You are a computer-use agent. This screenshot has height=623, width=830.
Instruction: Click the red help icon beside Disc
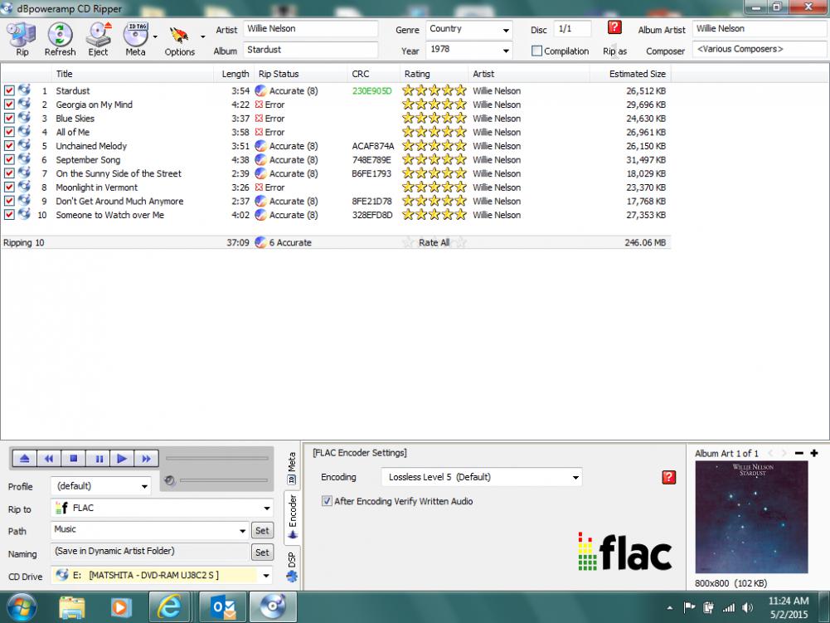[x=614, y=28]
